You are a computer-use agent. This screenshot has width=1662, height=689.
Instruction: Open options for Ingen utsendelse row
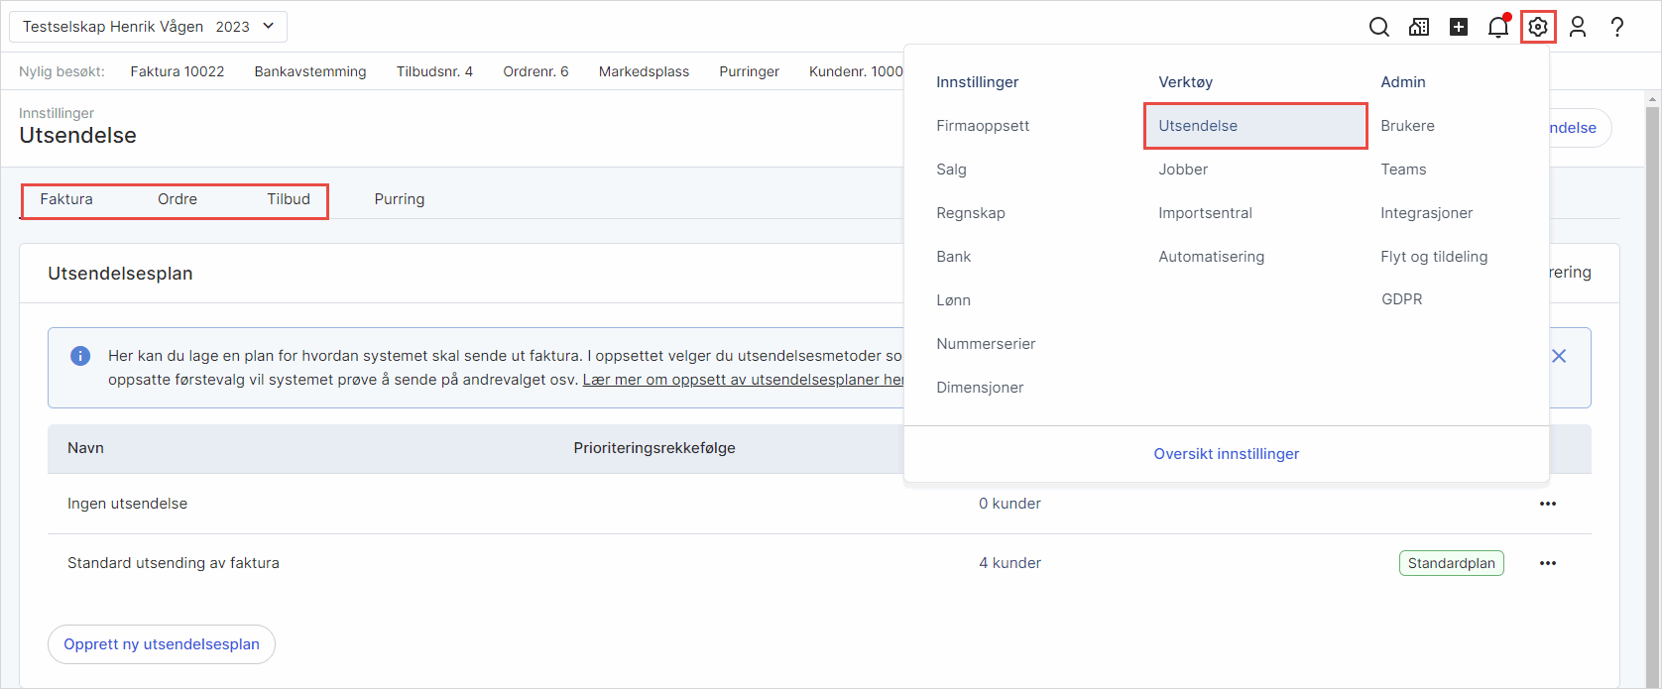coord(1548,504)
